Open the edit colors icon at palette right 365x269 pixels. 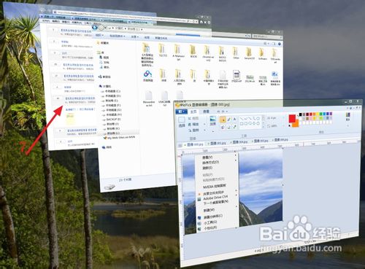348,116
